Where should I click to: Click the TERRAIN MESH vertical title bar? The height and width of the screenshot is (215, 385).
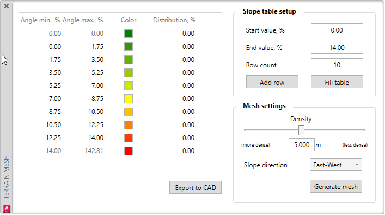click(x=7, y=178)
